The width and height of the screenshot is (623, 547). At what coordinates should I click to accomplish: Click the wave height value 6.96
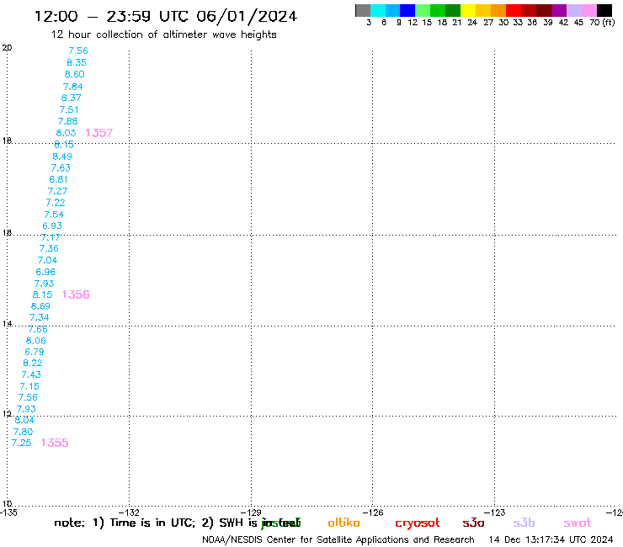tap(45, 272)
